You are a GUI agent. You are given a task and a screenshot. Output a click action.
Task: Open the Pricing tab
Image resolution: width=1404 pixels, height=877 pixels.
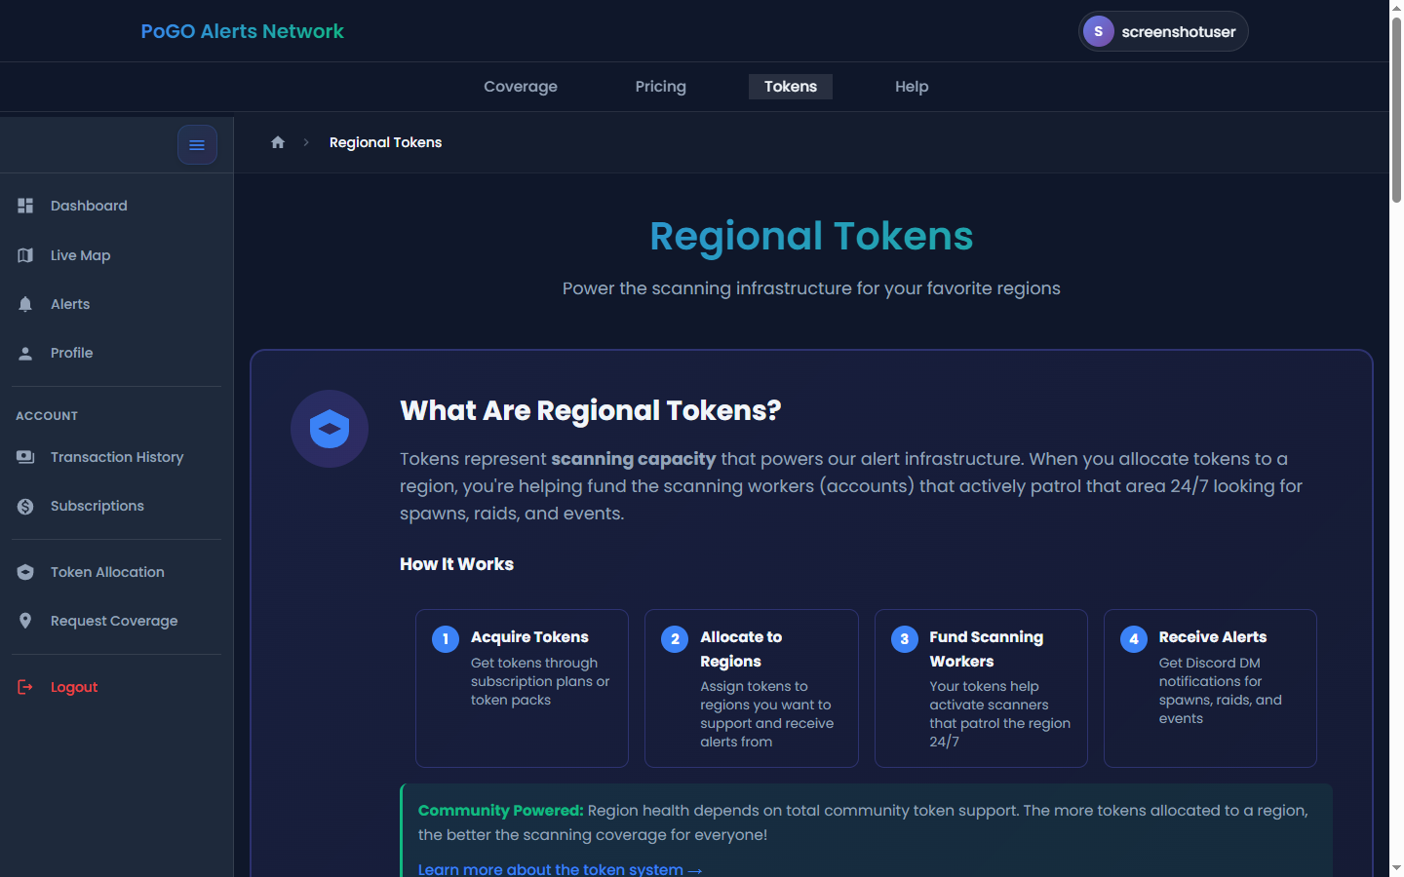[x=661, y=87]
